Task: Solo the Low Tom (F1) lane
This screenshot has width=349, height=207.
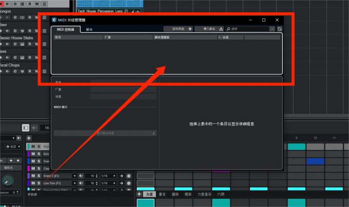Action: (x=38, y=183)
